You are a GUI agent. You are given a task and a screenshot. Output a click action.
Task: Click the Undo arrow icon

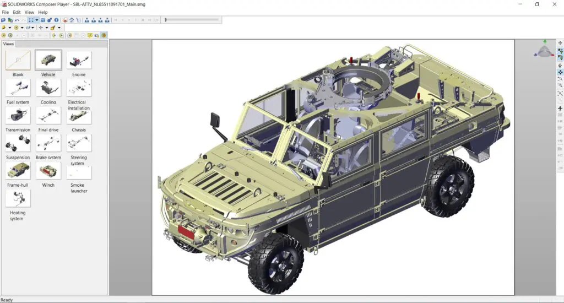[x=17, y=20]
